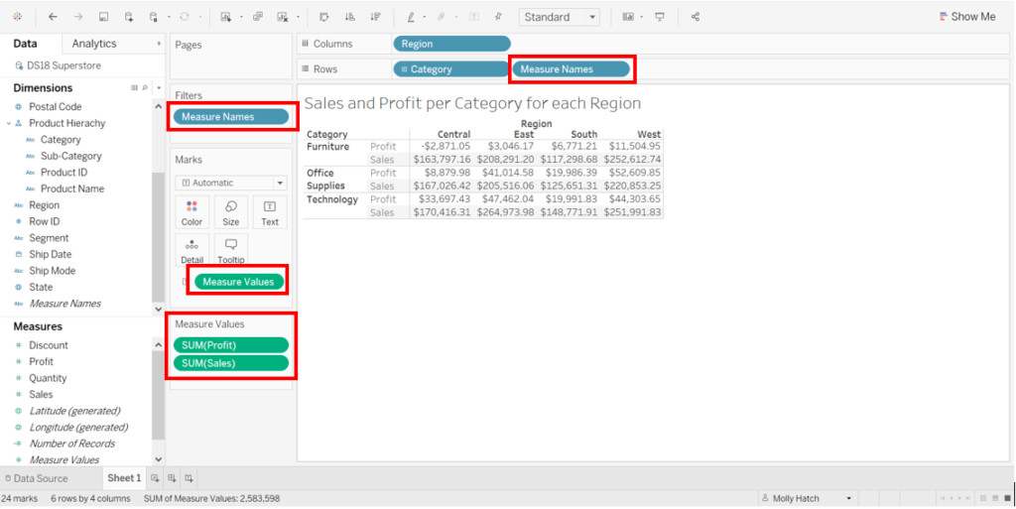The height and width of the screenshot is (509, 1016).
Task: Click the Pause Auto Updates icon
Action: coord(153,17)
